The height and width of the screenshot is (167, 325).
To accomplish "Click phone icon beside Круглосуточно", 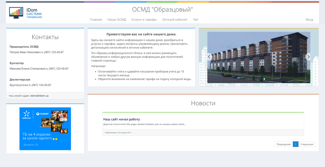I will (30, 85).
